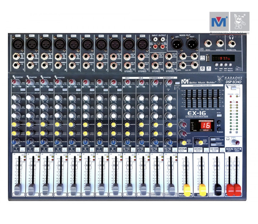This screenshot has height=224, width=258.
Task: Click the headphone icon above the PHONE/CTRL jack
Action: click(232, 37)
